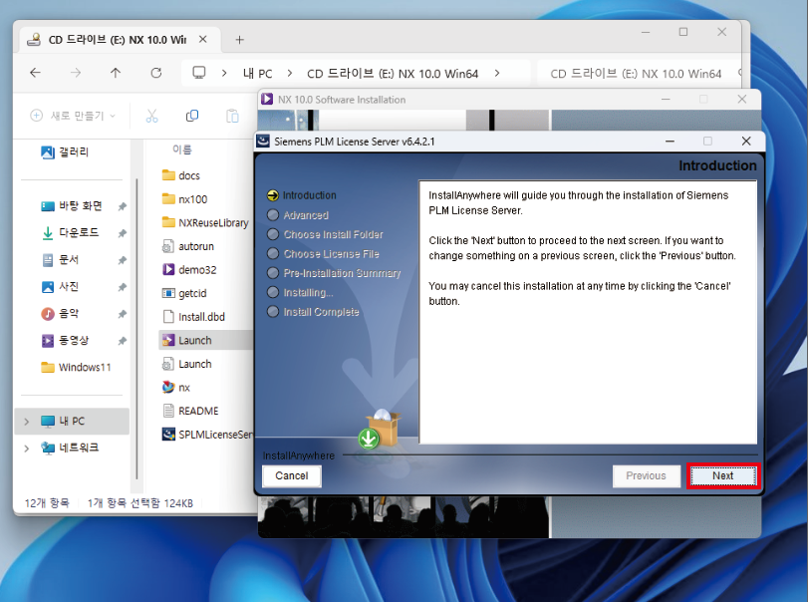Open 바탕 화면 in the sidebar
This screenshot has height=602, width=808.
click(71, 206)
